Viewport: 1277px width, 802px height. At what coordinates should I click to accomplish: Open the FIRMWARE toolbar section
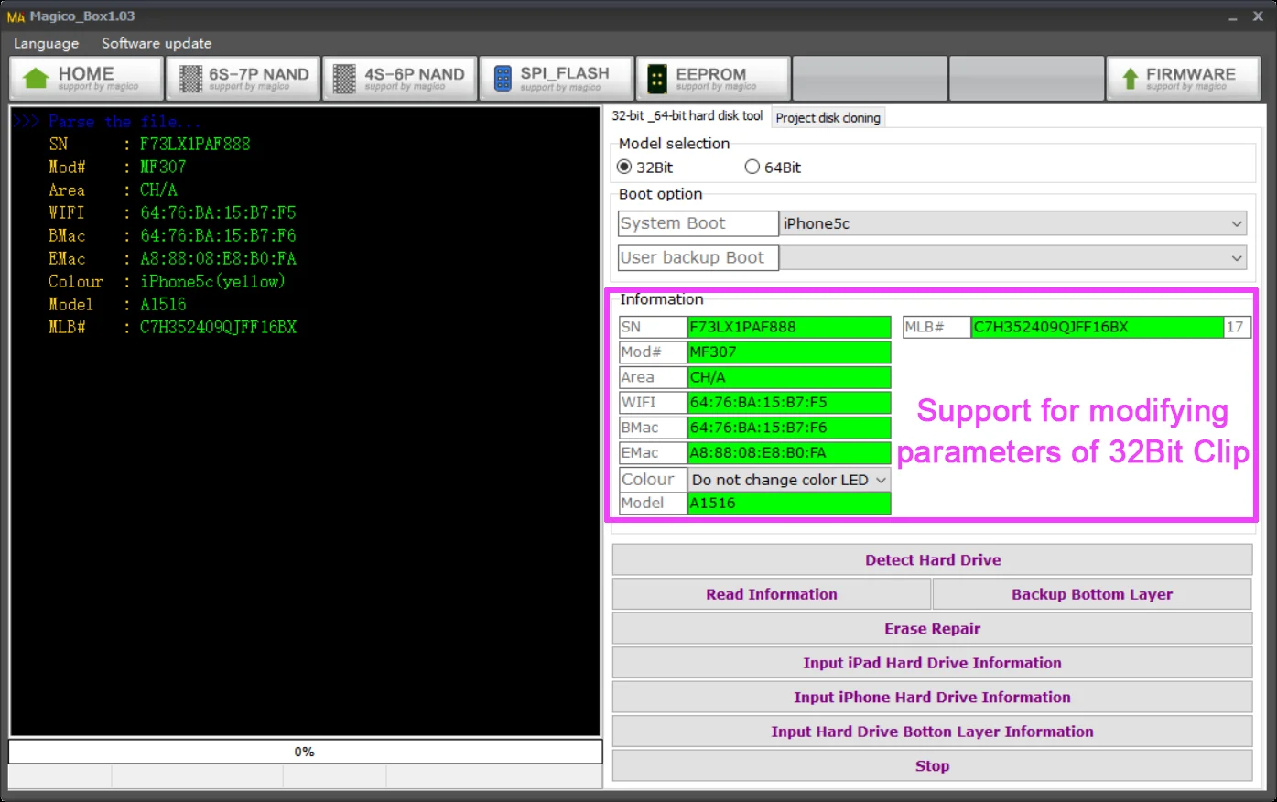point(1184,79)
